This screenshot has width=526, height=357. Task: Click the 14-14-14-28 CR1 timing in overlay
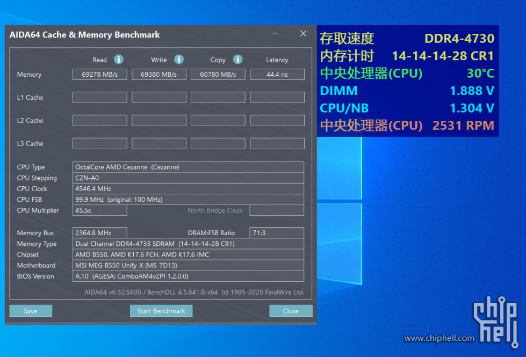point(443,56)
